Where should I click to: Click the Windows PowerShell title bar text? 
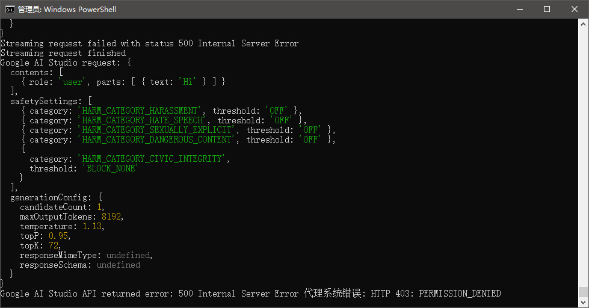point(67,9)
